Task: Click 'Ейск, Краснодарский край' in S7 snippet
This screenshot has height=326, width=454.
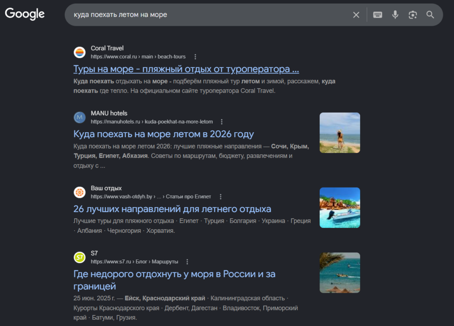Action: (x=165, y=298)
